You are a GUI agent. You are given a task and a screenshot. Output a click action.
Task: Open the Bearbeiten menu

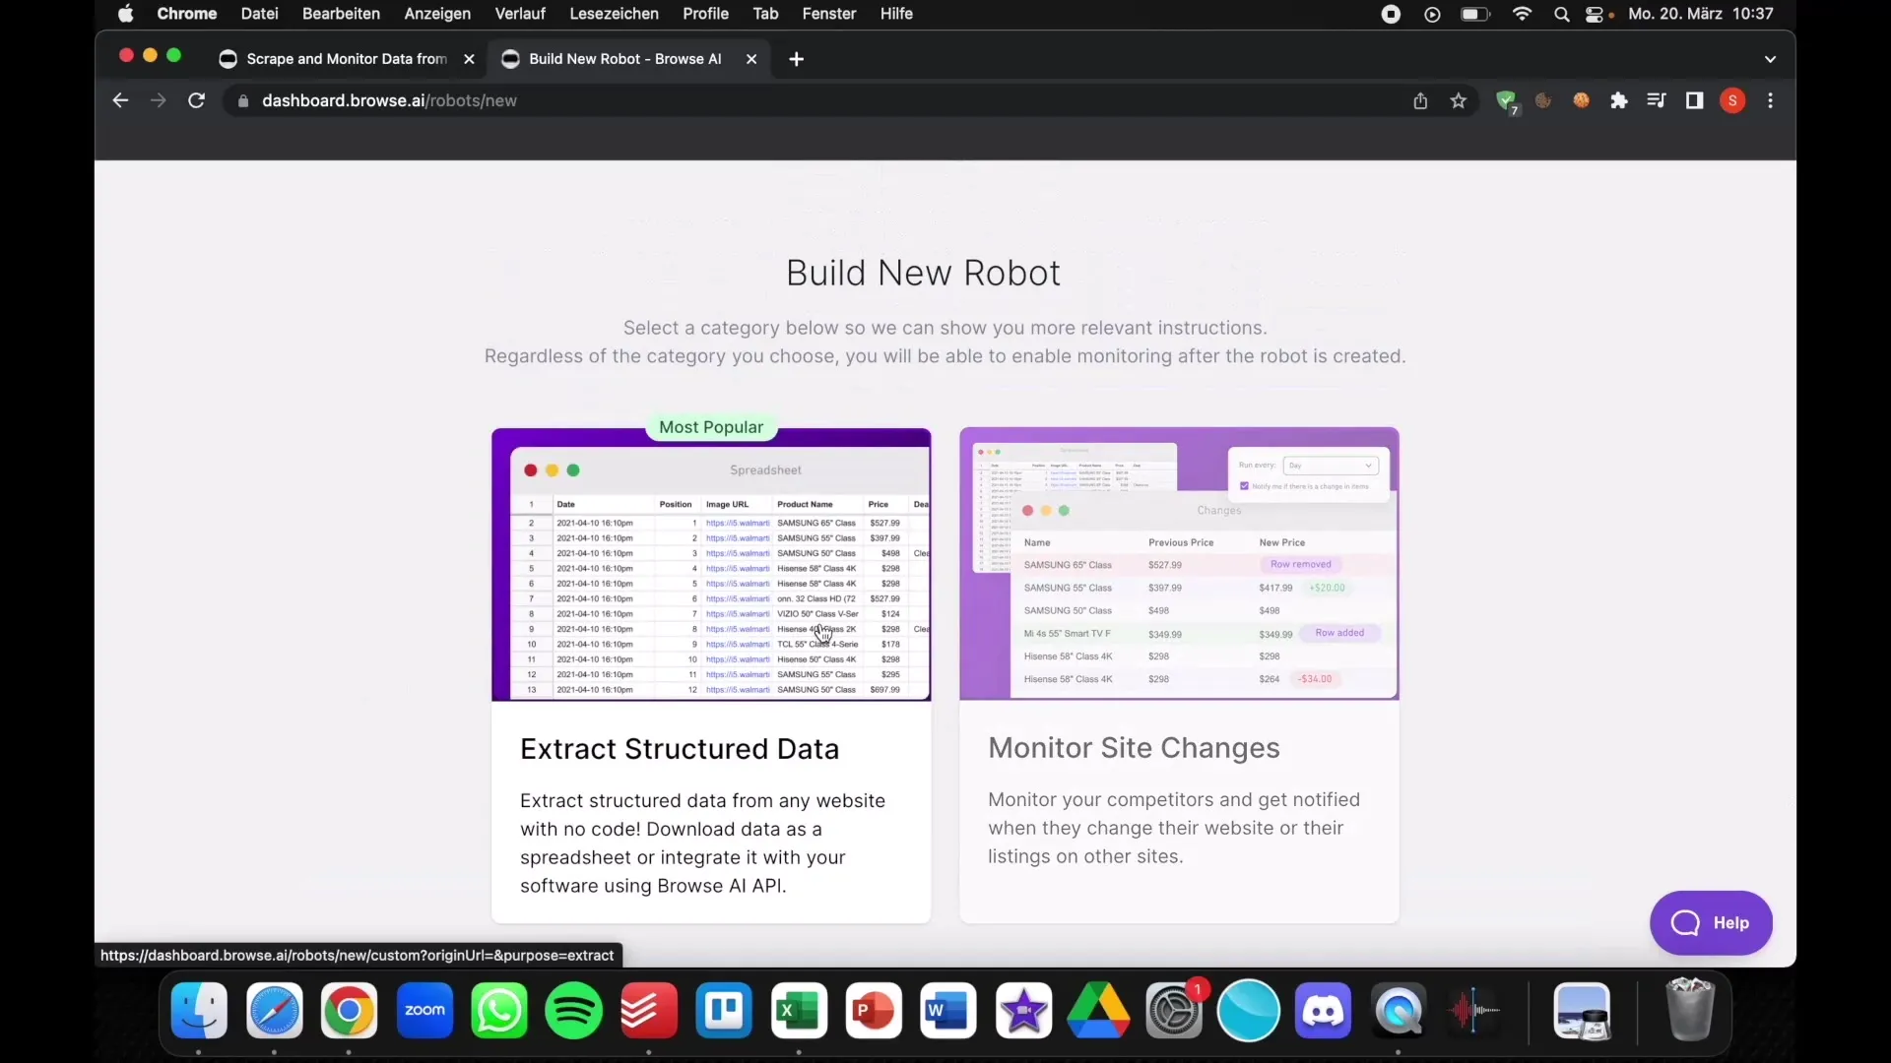341,14
